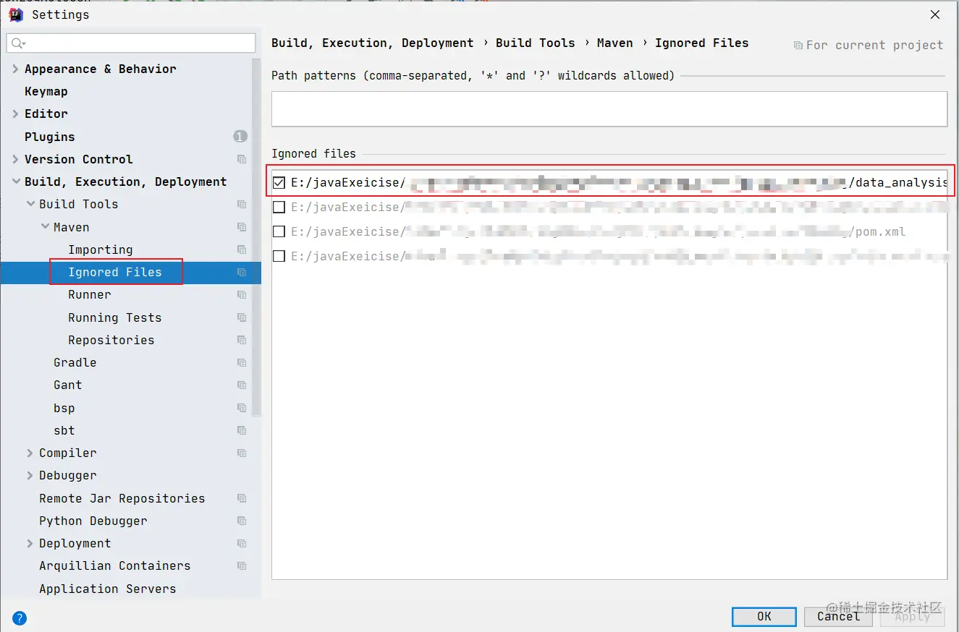Expand the Compiler node

[30, 453]
